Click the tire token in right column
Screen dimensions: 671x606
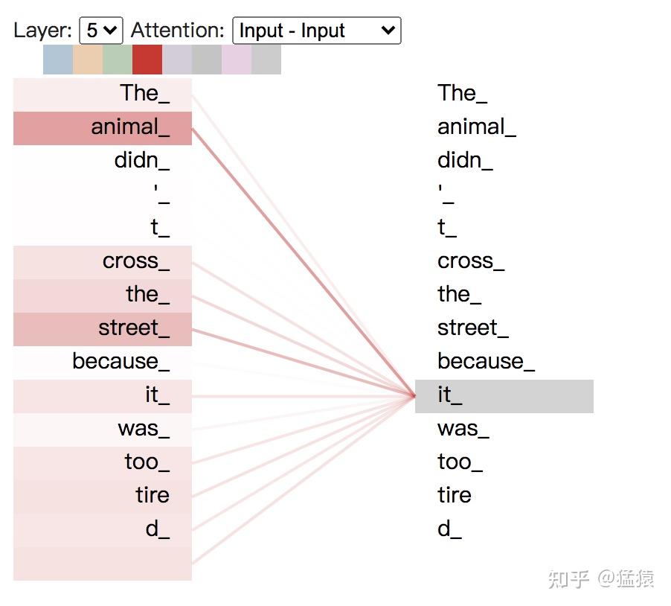click(454, 496)
